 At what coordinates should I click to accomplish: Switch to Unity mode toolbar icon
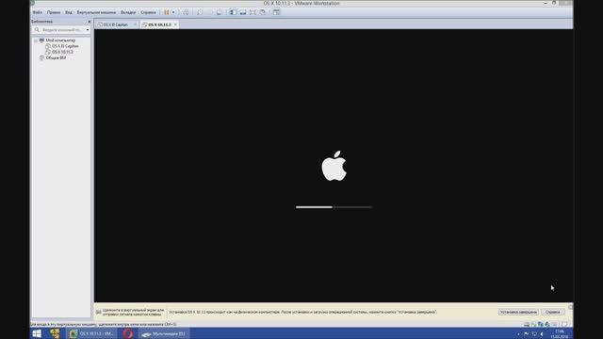click(262, 12)
